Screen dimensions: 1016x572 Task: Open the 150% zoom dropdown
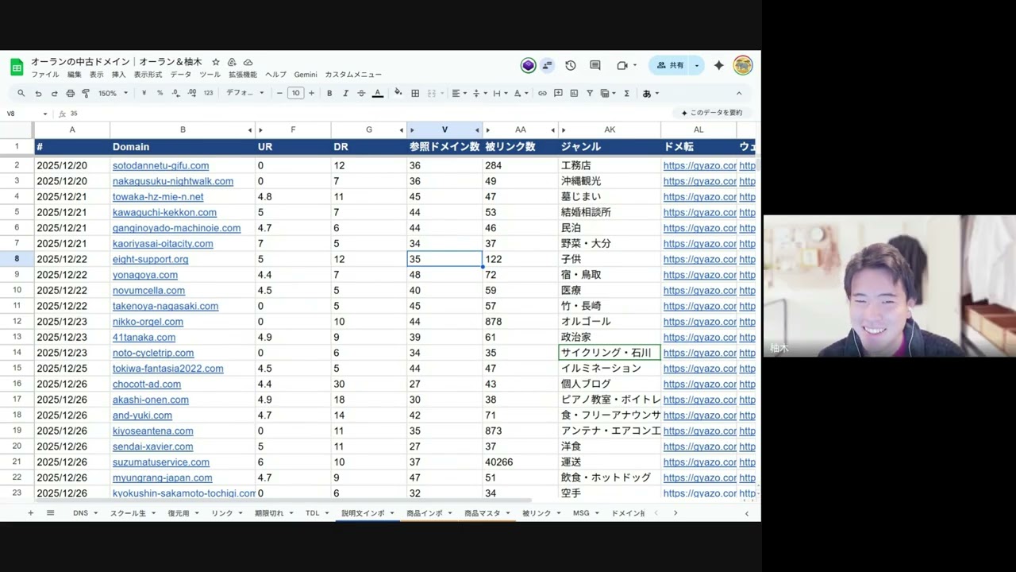pos(113,93)
